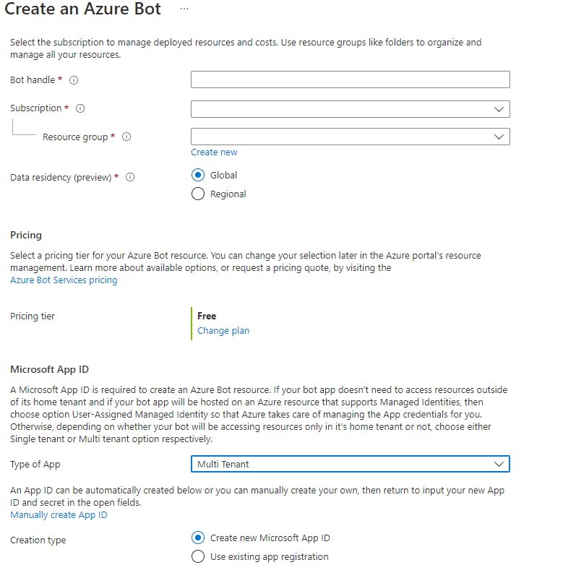
Task: Click the Create an Azure Bot heading
Action: click(x=83, y=9)
